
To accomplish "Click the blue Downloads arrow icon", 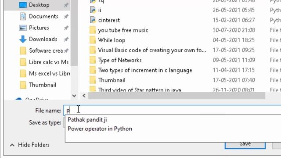I will click(x=23, y=39).
